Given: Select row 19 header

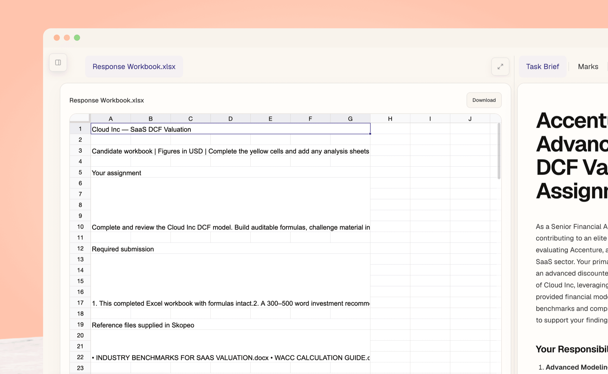Looking at the screenshot, I should point(80,324).
